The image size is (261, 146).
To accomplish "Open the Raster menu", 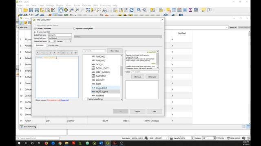I will (x=77, y=5).
